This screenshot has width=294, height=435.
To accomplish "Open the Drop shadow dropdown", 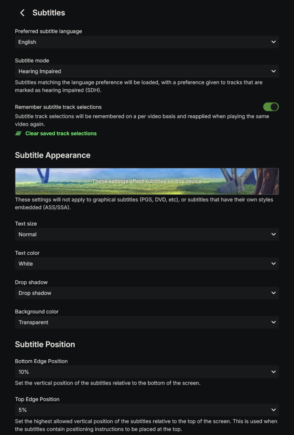I will tap(146, 293).
